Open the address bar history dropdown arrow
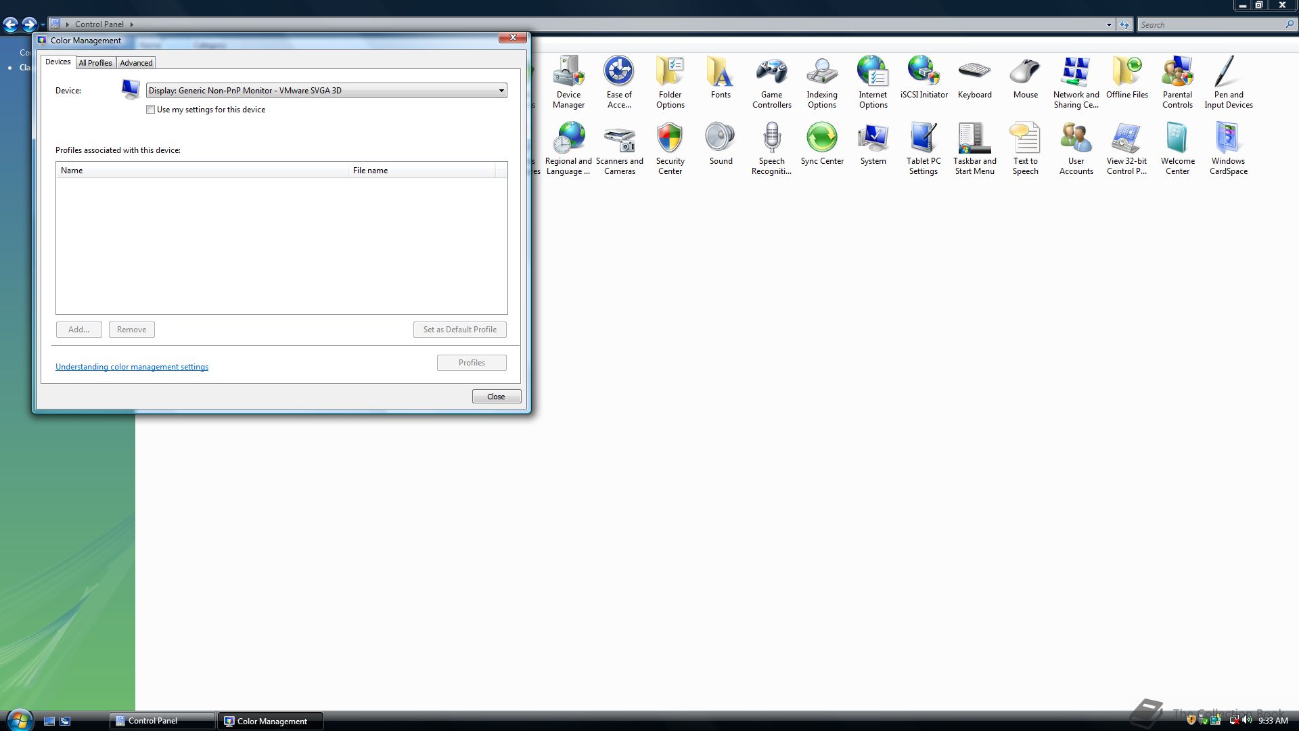 1109,25
